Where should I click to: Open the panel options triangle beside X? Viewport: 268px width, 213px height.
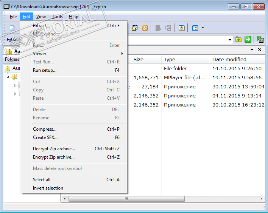click(252, 49)
